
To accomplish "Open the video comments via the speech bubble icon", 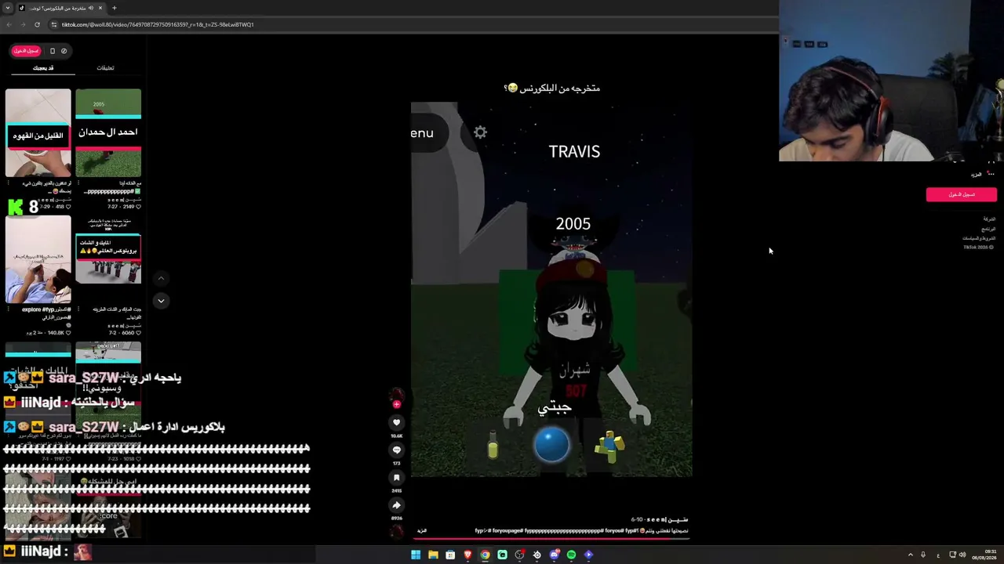I will (396, 450).
